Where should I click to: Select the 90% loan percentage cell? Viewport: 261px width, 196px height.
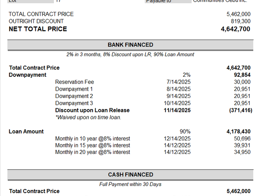click(x=185, y=131)
